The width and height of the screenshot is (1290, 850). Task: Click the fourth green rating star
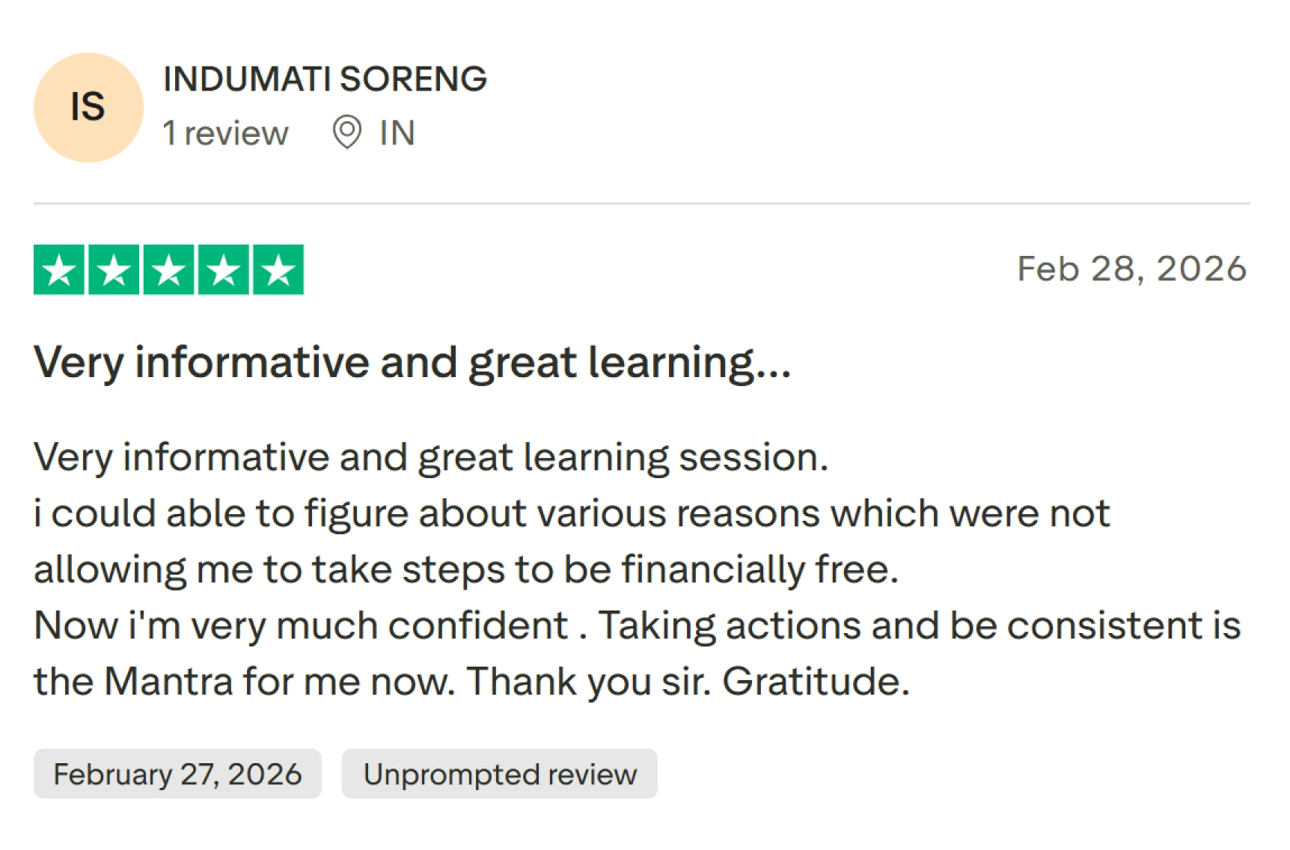223,269
